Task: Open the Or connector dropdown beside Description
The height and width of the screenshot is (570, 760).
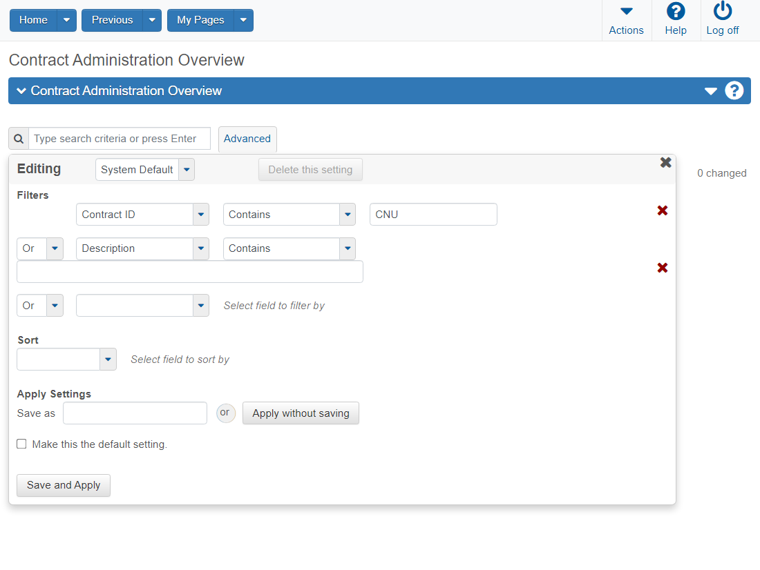Action: 55,248
